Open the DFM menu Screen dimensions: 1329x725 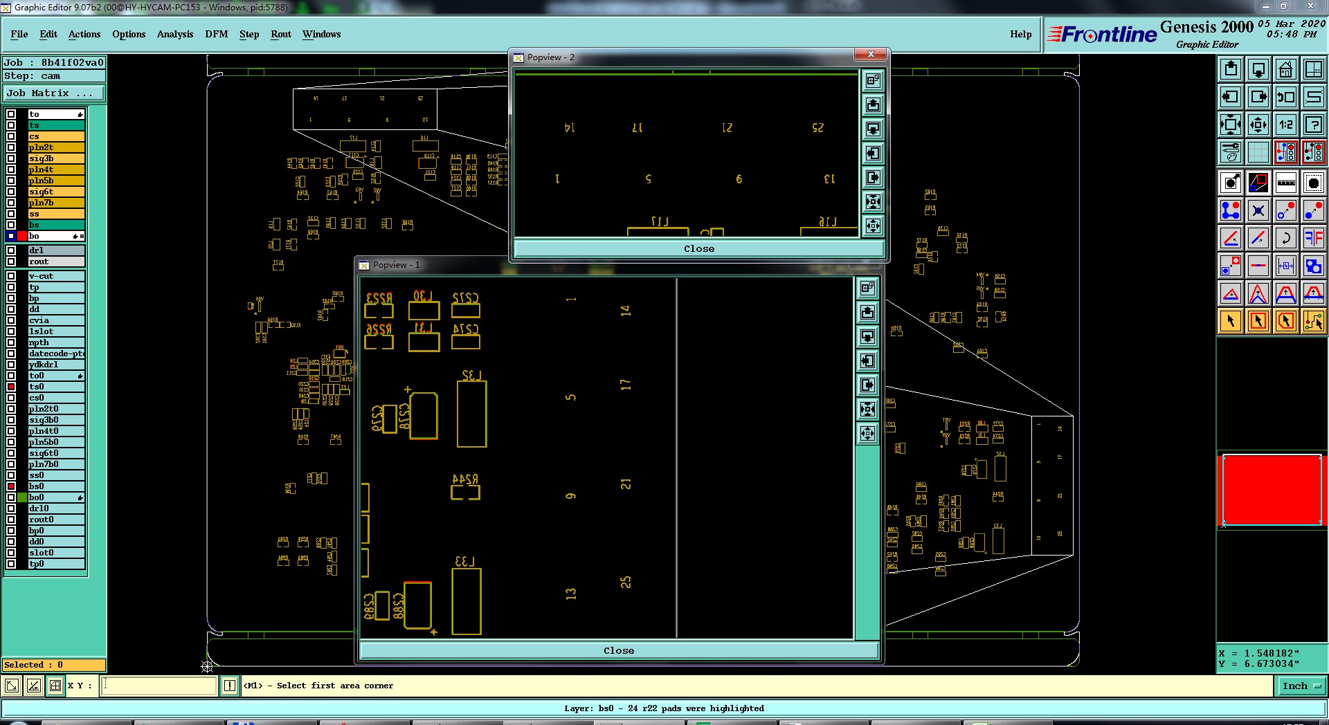217,34
